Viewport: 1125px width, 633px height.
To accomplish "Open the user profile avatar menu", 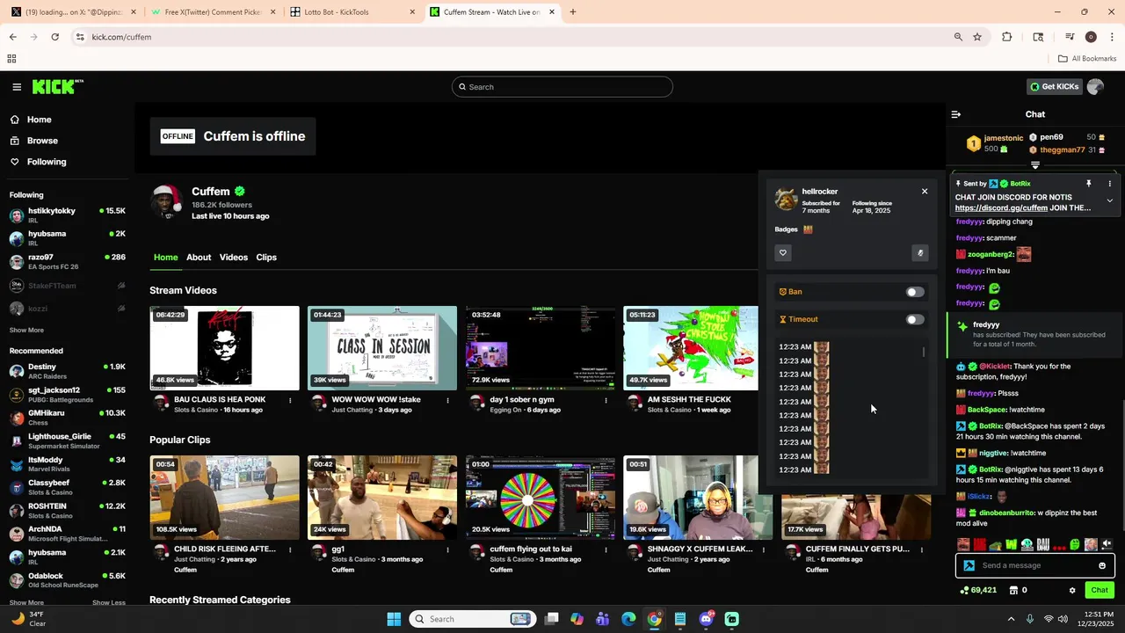I will 1095,87.
